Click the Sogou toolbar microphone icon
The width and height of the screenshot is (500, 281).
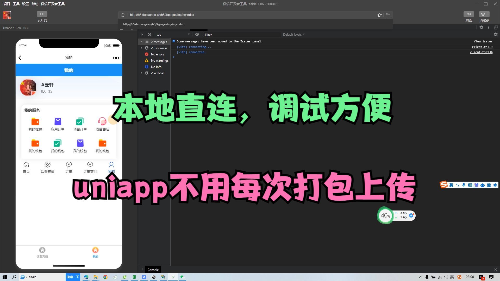pyautogui.click(x=464, y=185)
